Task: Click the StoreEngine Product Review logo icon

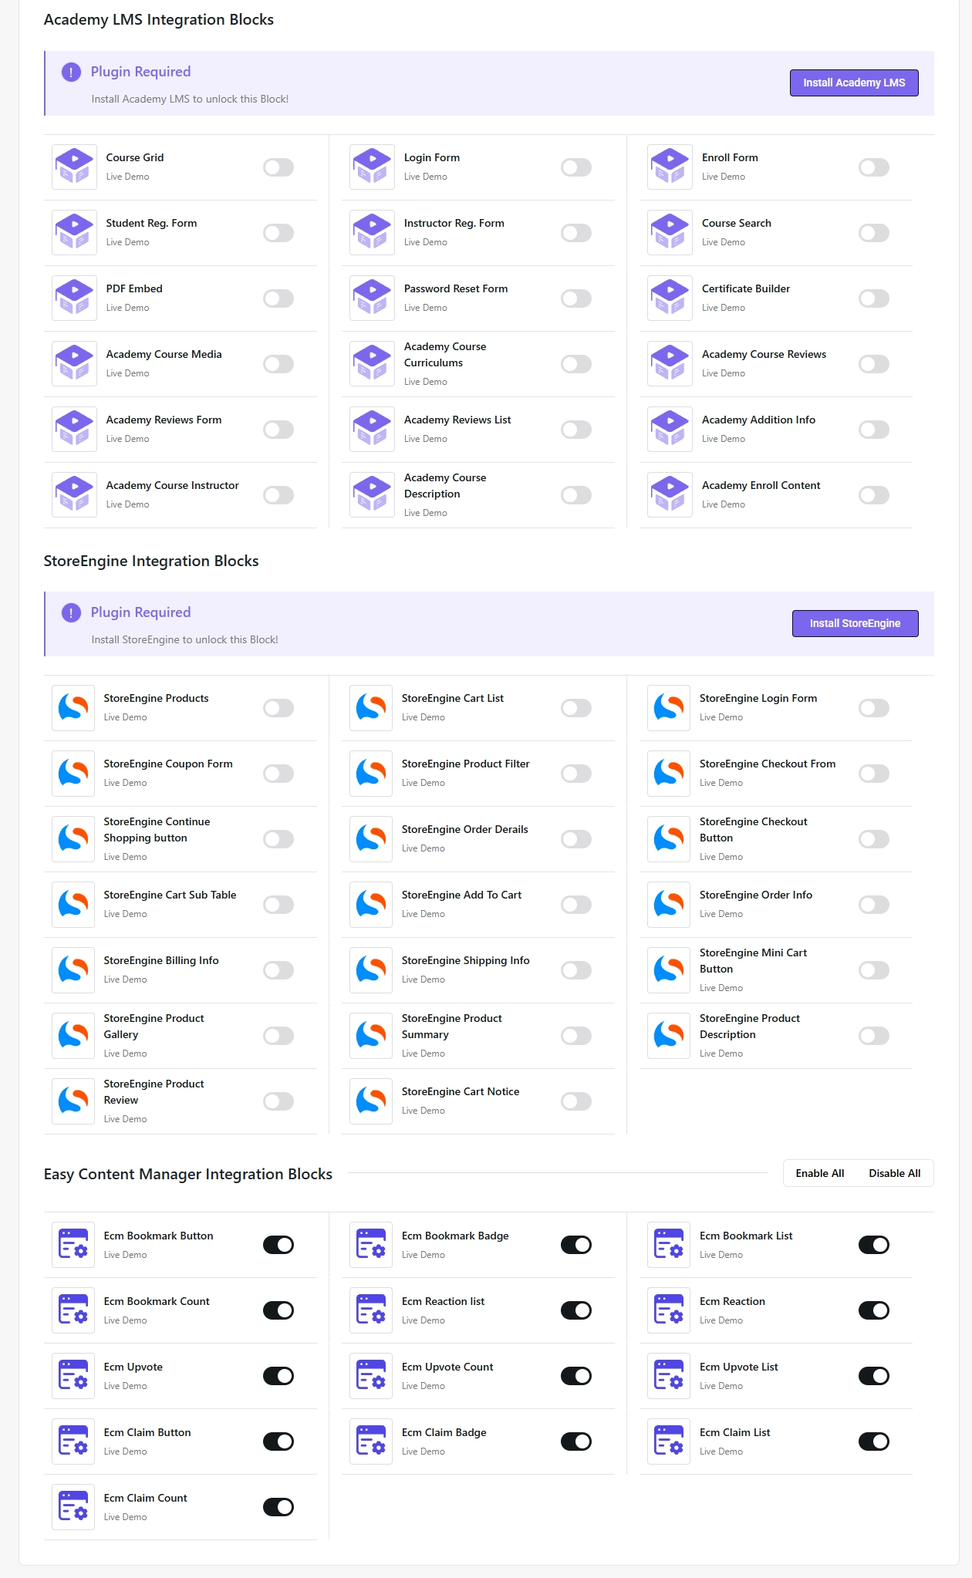Action: click(73, 1101)
